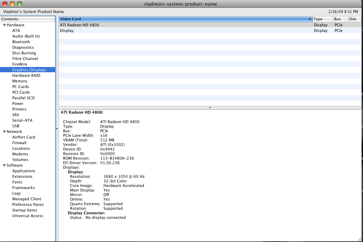363x242 pixels.
Task: Click the window resize corner grip
Action: (359, 239)
